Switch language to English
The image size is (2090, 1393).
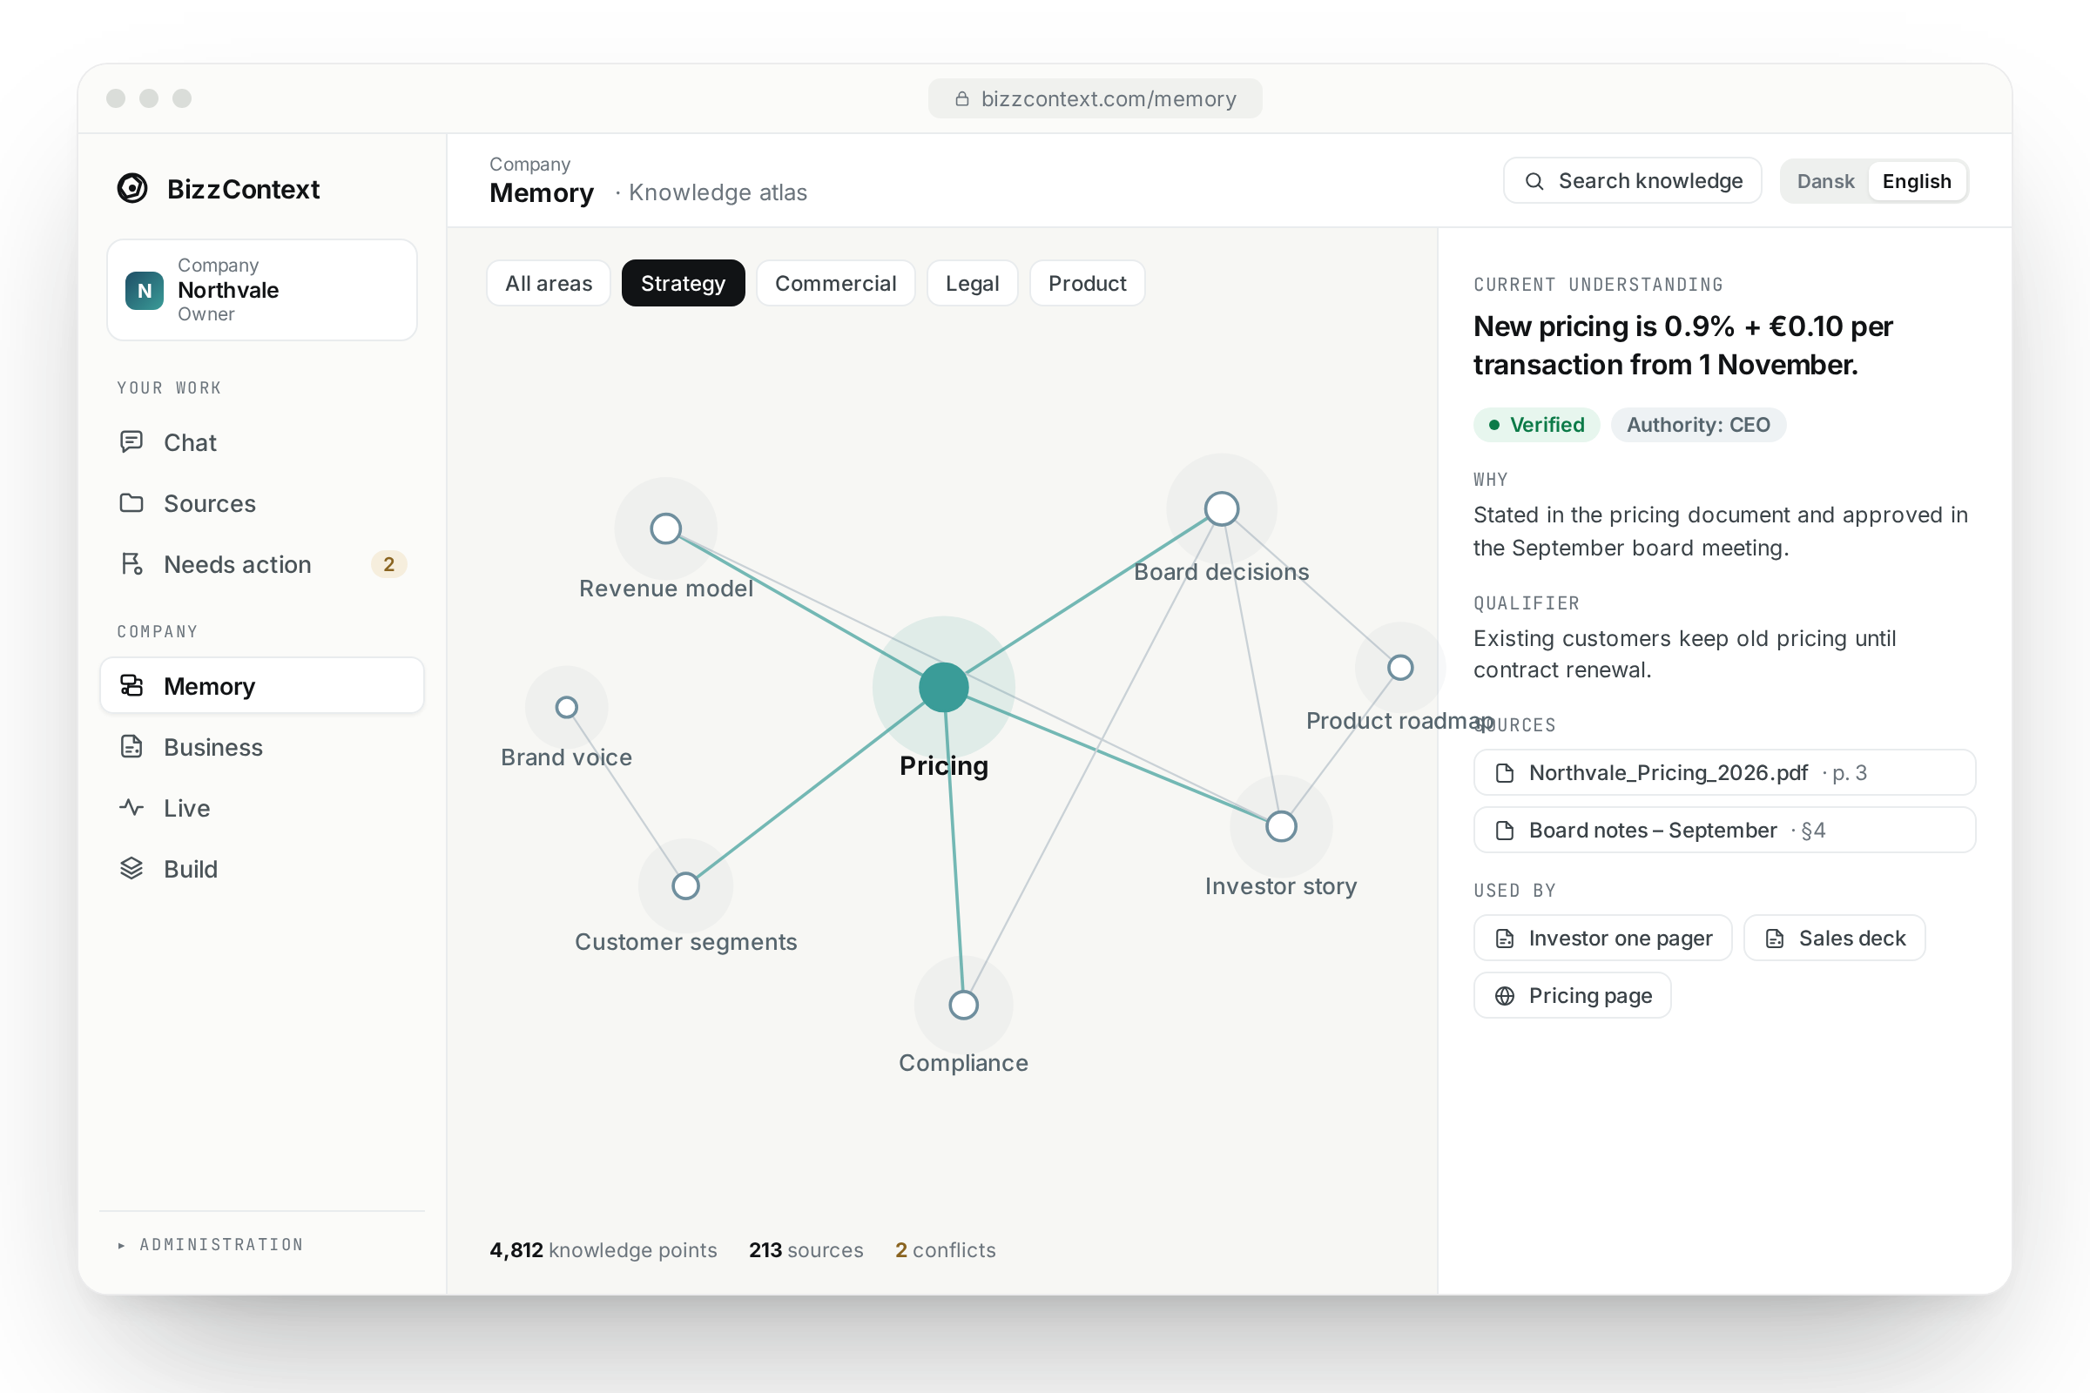[1917, 181]
